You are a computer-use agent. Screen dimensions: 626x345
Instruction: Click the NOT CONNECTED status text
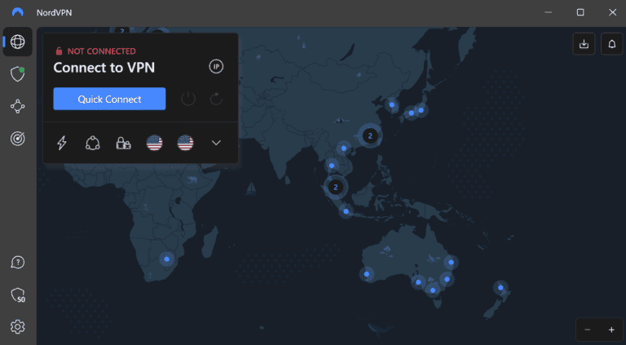click(101, 51)
